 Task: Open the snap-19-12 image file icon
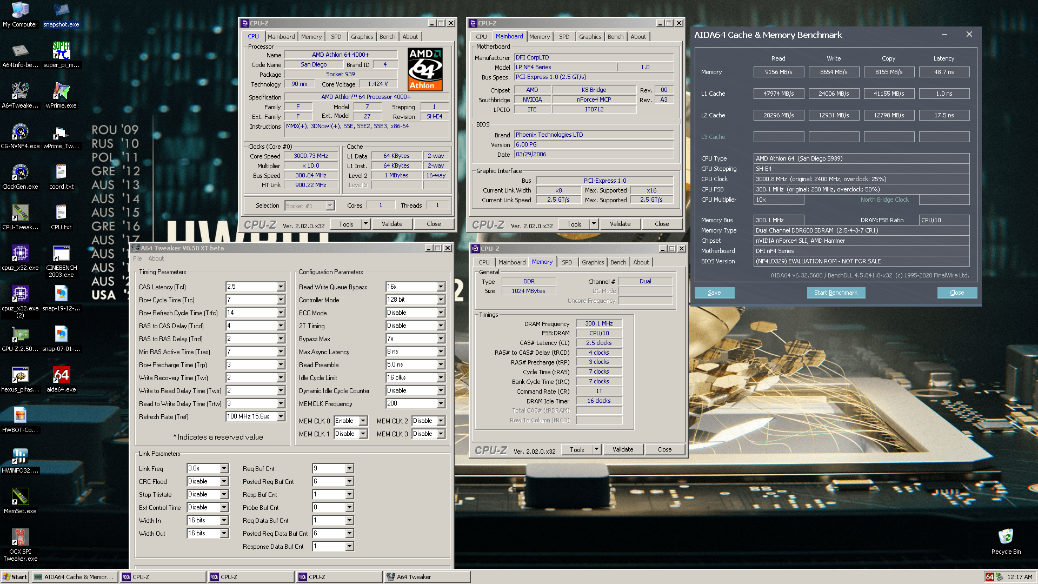tap(61, 298)
